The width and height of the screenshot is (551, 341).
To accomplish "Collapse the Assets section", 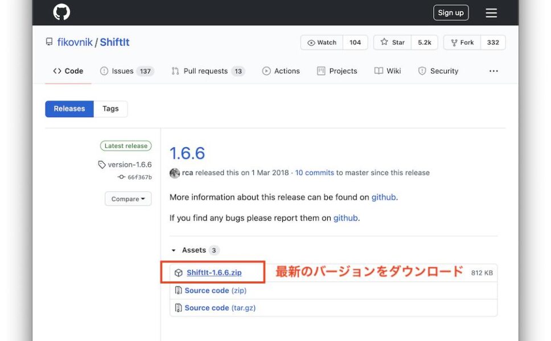I will click(x=174, y=250).
